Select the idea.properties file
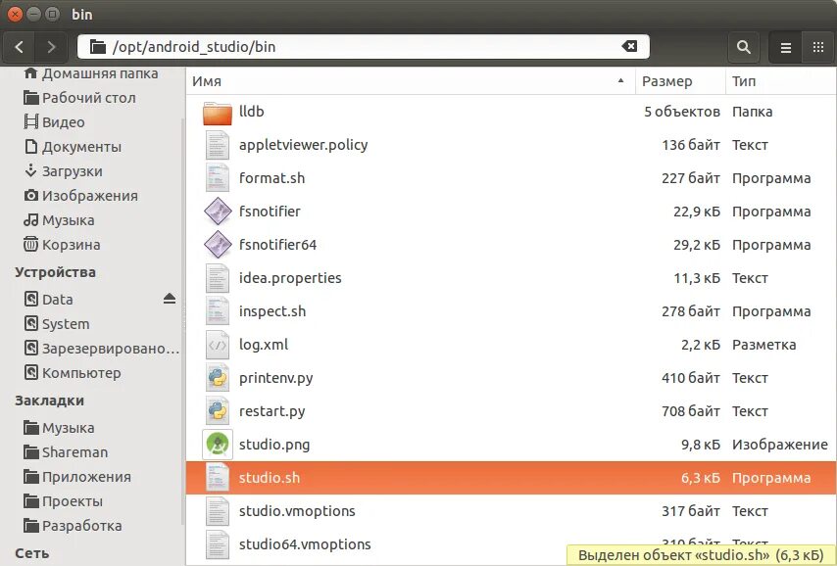 coord(290,278)
